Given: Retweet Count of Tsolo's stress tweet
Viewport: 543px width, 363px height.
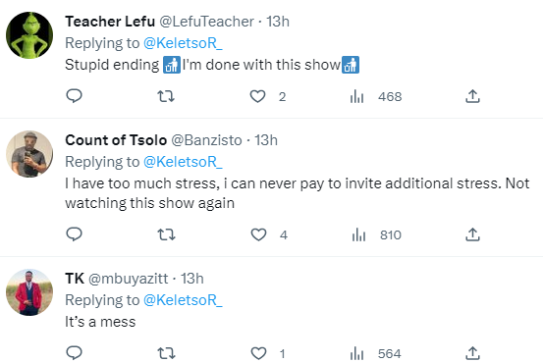Looking at the screenshot, I should click(166, 234).
